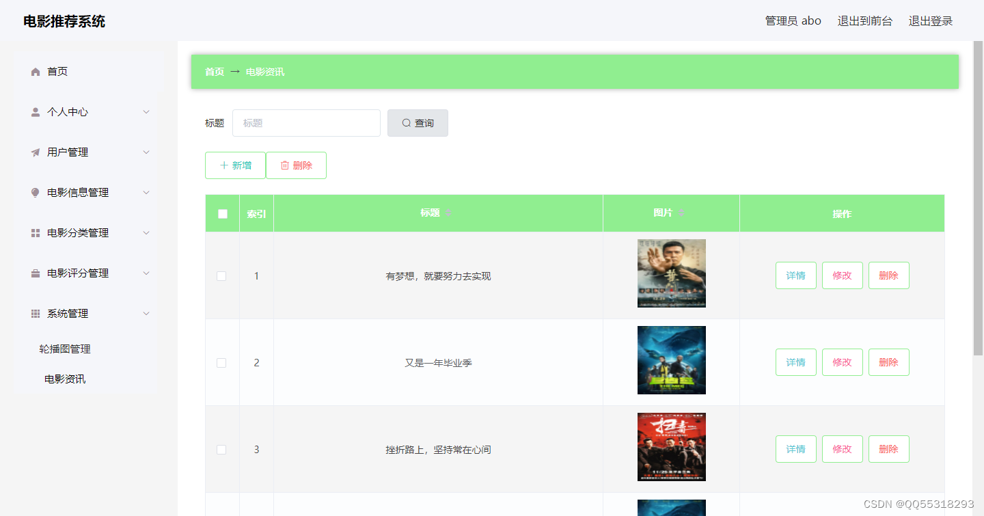Click the 索引 column header
The height and width of the screenshot is (516, 984).
[256, 214]
